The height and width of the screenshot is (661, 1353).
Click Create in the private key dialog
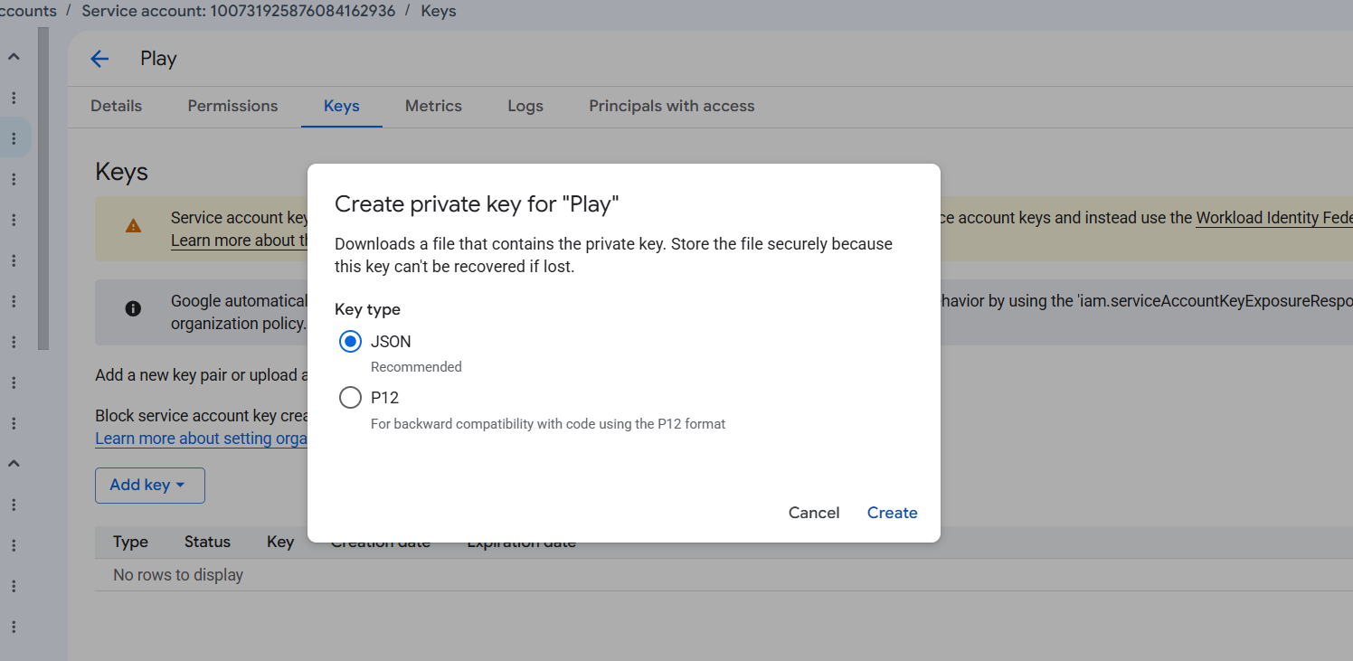tap(893, 513)
